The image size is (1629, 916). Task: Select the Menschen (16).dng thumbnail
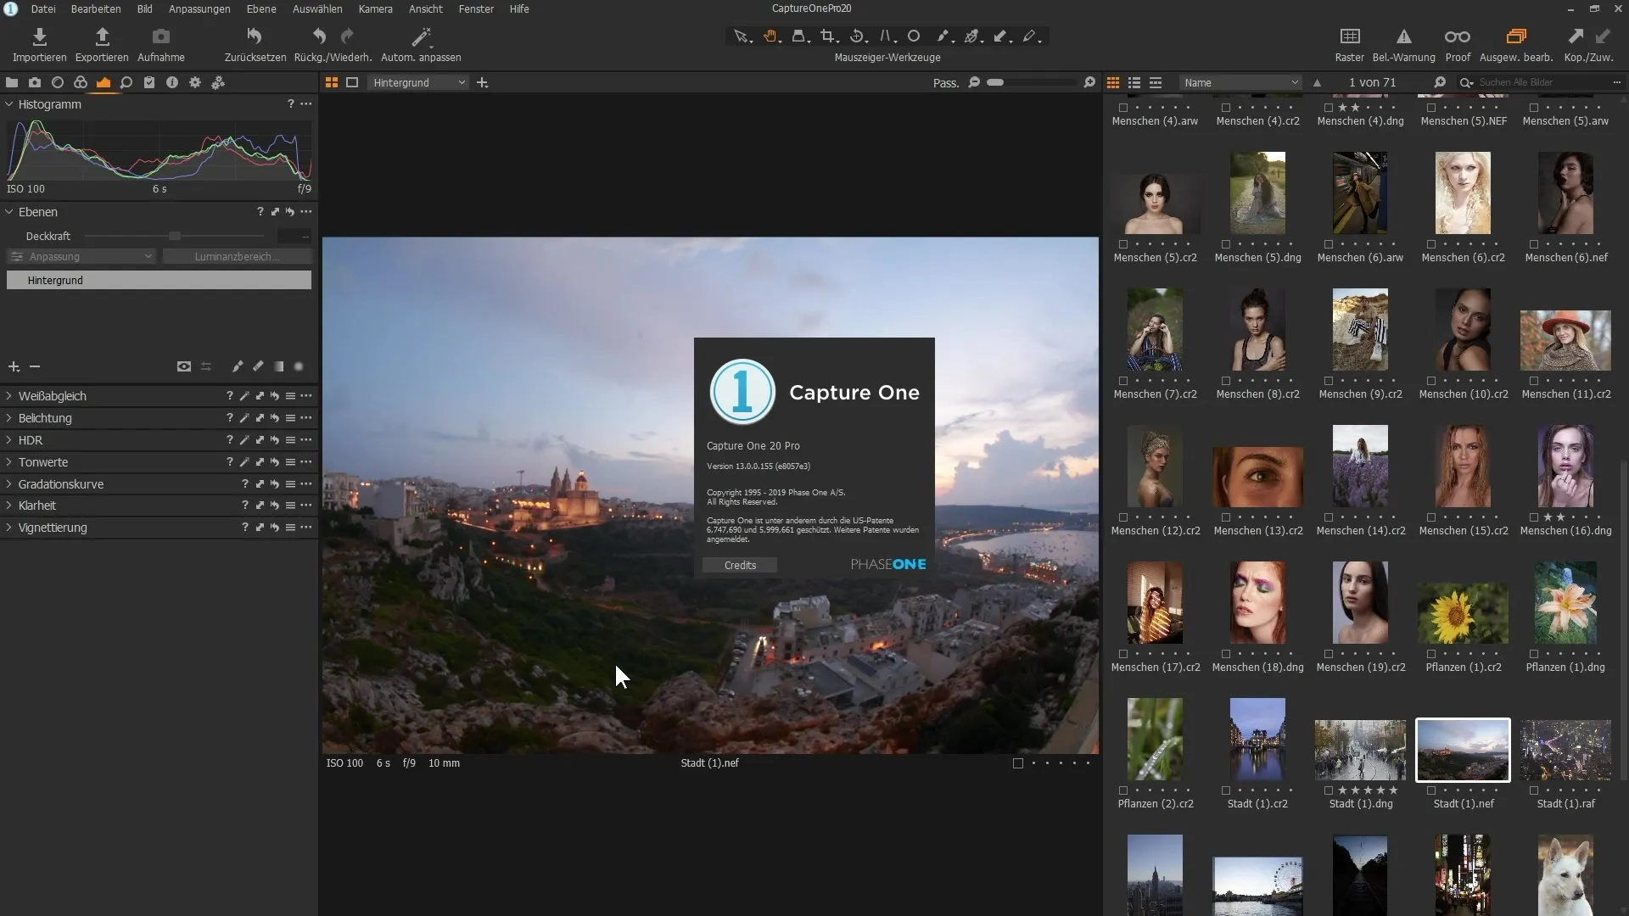click(x=1565, y=466)
